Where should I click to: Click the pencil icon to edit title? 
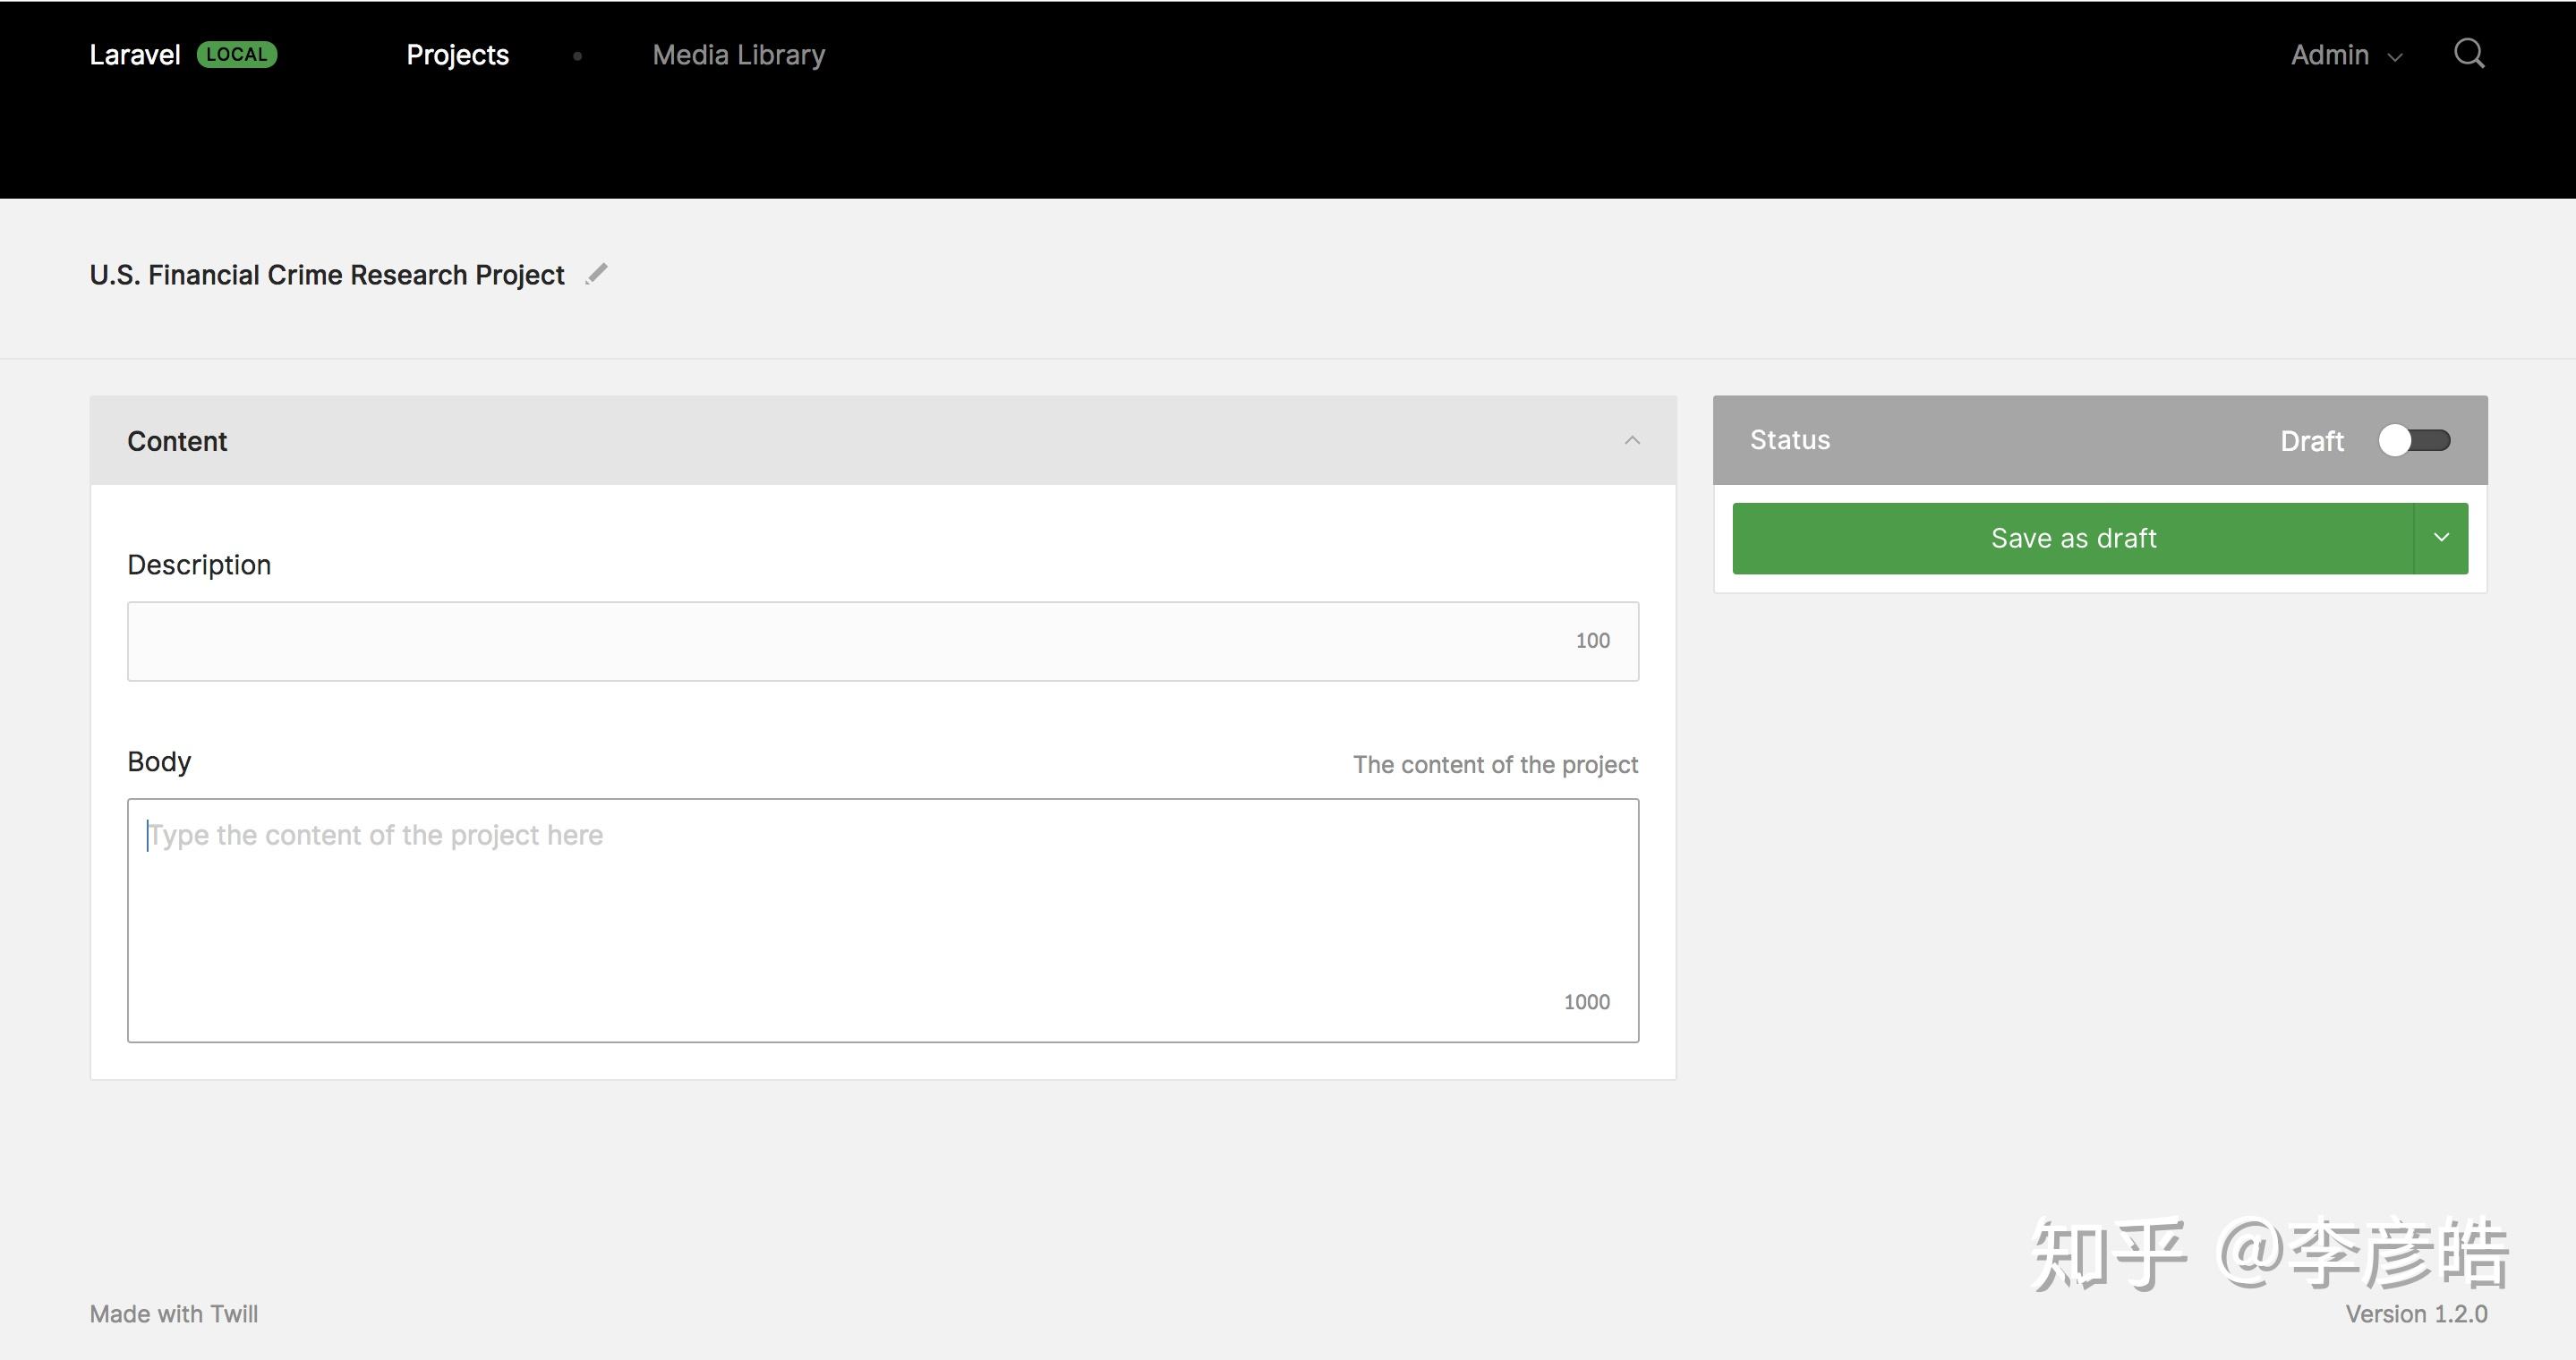tap(597, 274)
